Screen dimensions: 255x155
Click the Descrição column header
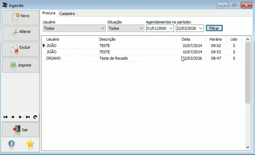click(x=140, y=39)
